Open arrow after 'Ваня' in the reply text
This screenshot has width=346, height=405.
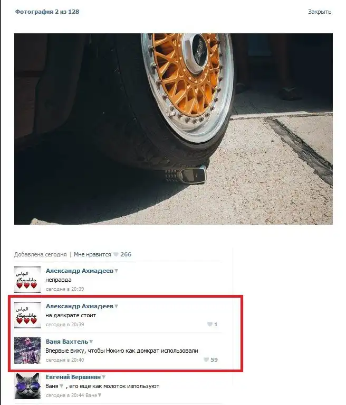pyautogui.click(x=62, y=386)
